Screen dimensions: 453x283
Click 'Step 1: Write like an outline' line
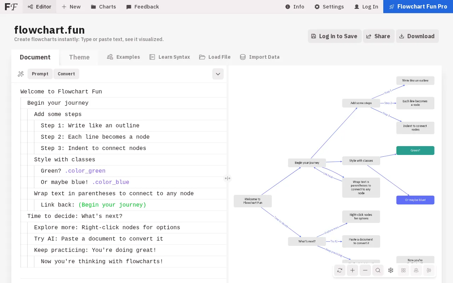click(90, 126)
